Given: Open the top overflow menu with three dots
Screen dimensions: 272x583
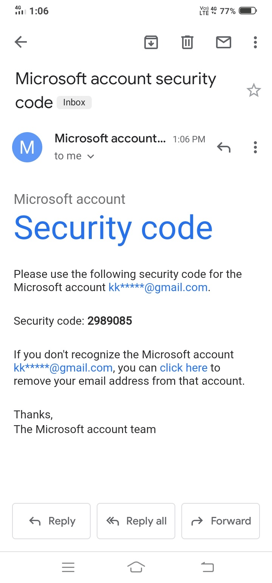Looking at the screenshot, I should [255, 42].
